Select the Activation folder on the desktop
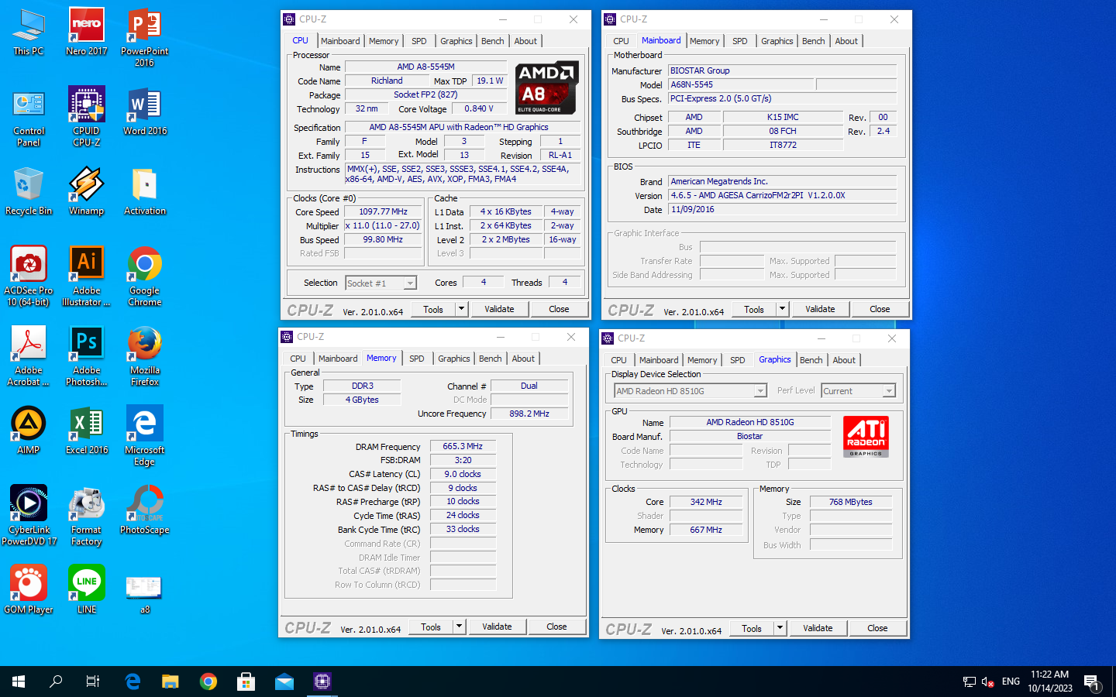Viewport: 1116px width, 697px height. (x=145, y=192)
